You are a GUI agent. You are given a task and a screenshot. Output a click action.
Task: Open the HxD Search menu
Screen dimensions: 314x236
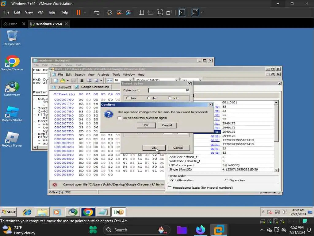coord(79,74)
